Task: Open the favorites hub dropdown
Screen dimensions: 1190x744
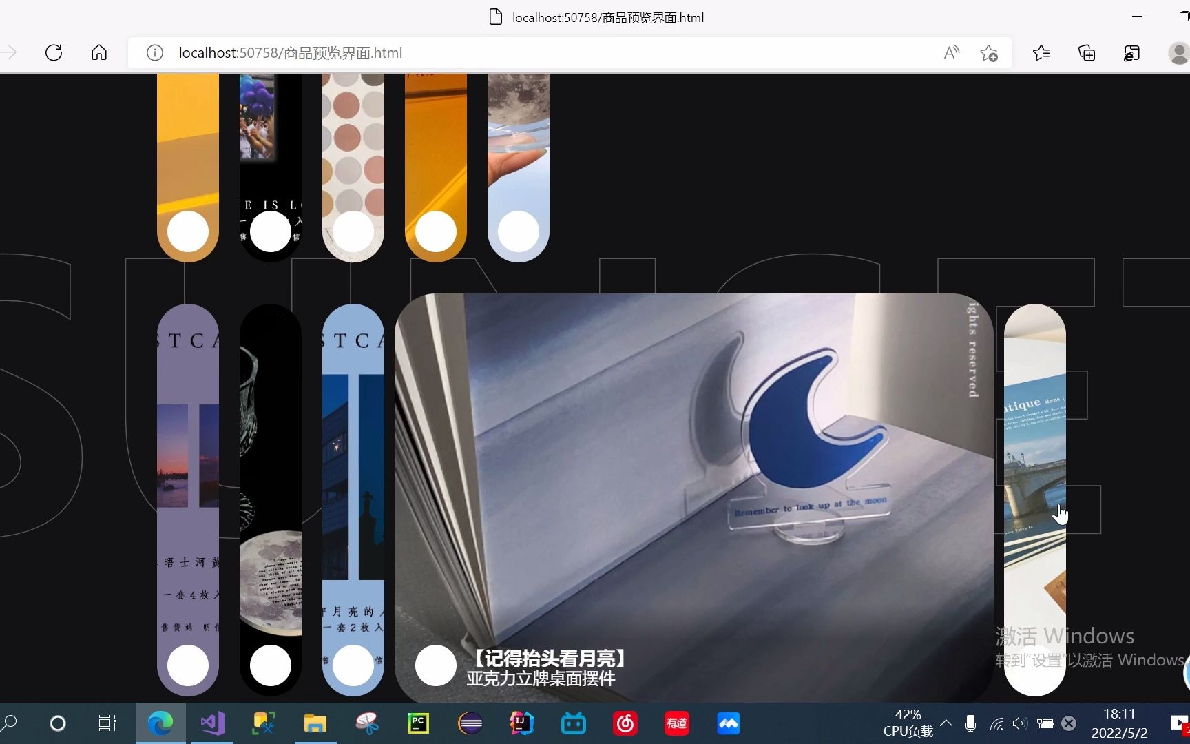Action: click(1041, 52)
